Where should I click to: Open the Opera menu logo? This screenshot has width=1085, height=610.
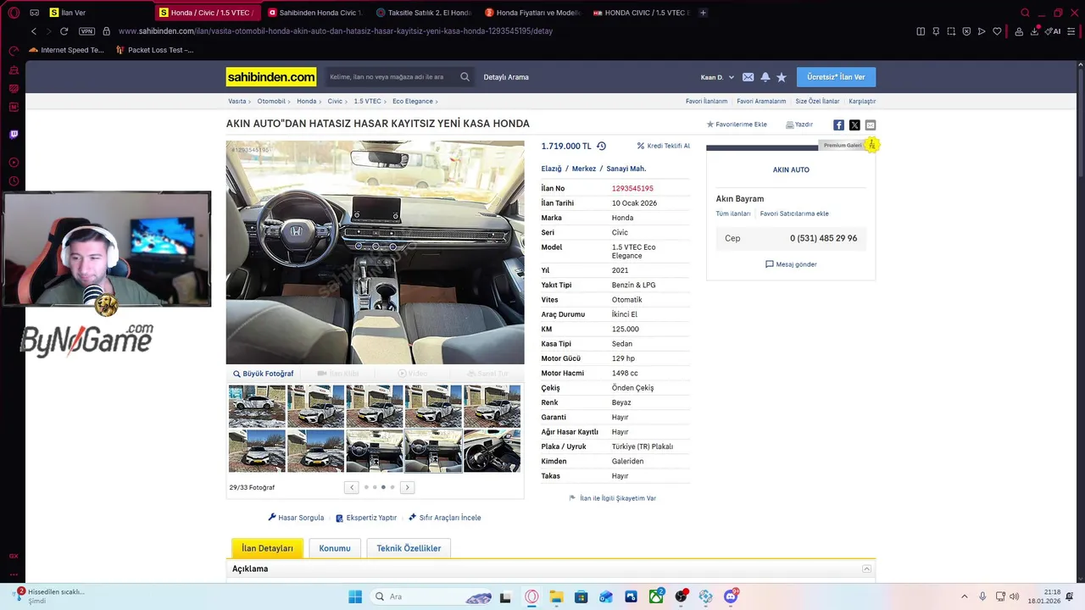click(x=14, y=13)
